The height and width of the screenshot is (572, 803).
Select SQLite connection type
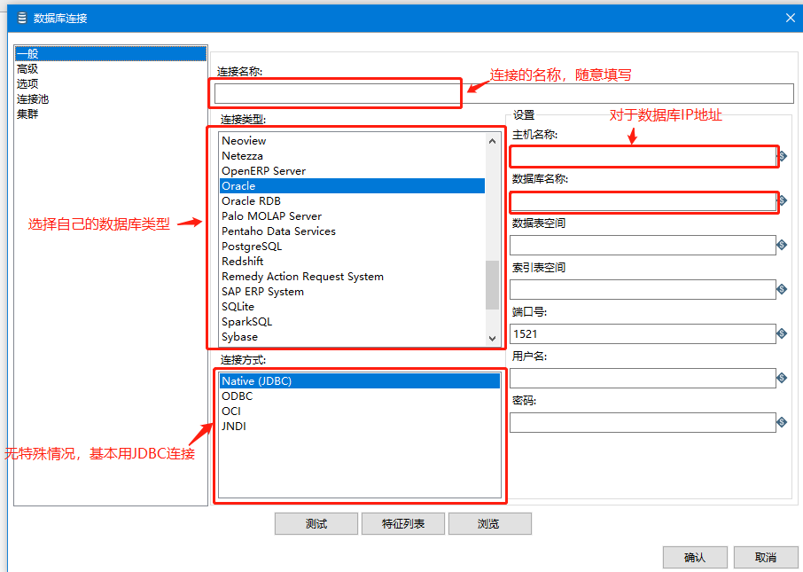353,307
